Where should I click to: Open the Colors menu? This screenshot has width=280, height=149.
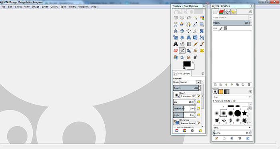pyautogui.click(x=54, y=7)
